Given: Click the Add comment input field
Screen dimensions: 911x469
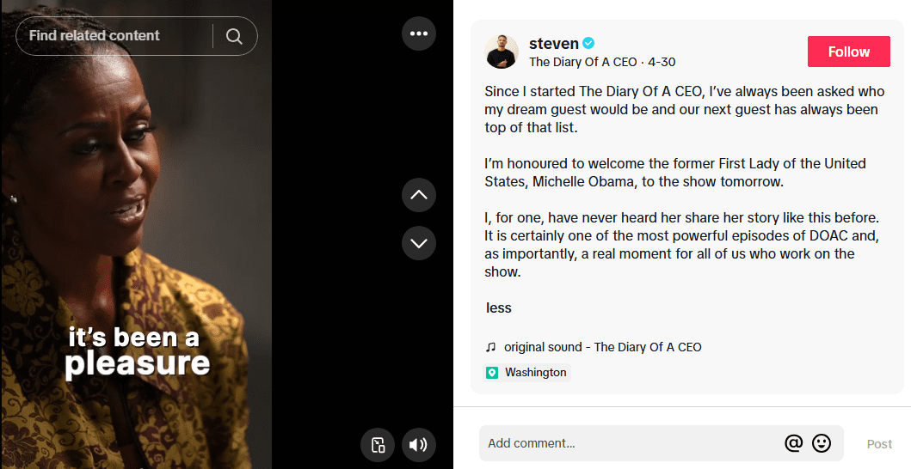Looking at the screenshot, I should click(x=628, y=443).
